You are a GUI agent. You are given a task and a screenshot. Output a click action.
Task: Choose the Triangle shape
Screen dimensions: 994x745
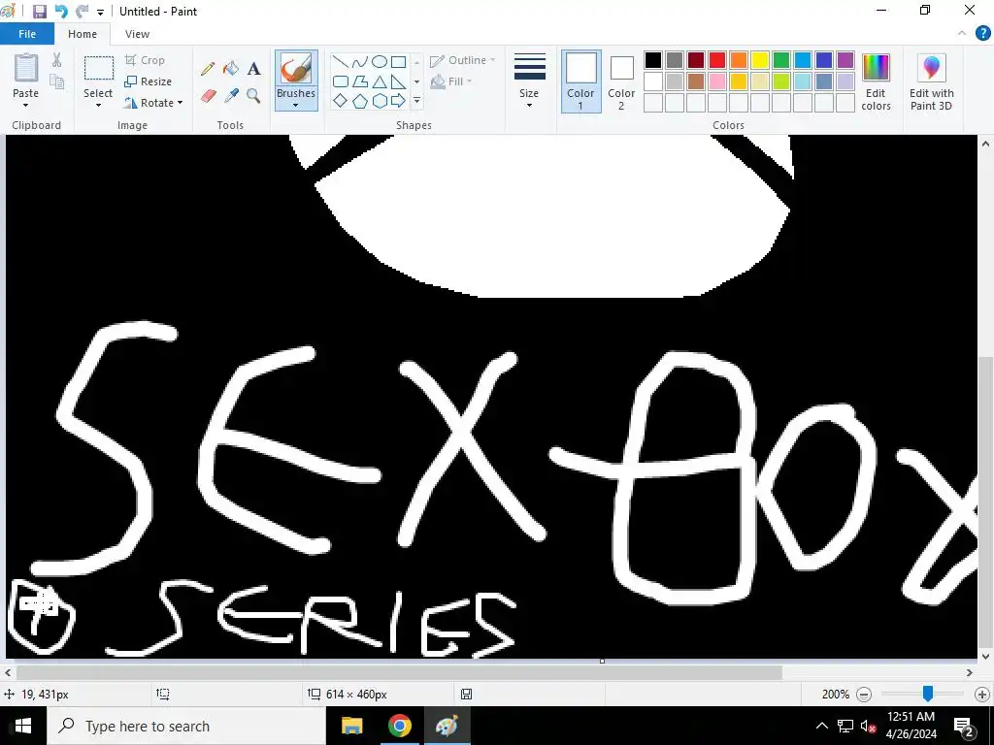tap(380, 81)
